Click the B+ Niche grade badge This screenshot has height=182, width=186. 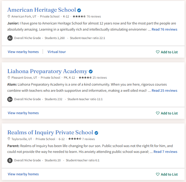(x=10, y=99)
